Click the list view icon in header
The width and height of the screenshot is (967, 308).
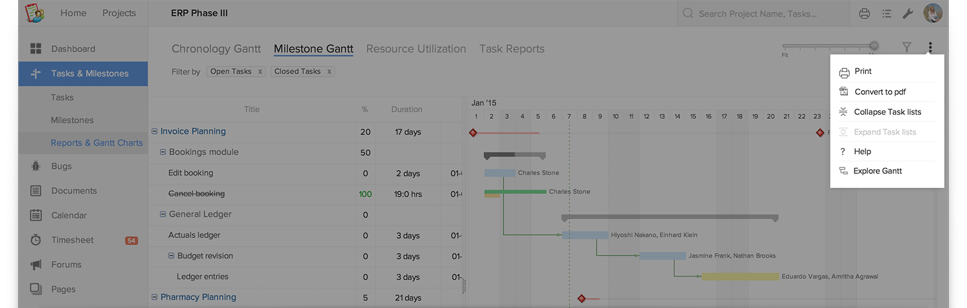pyautogui.click(x=887, y=13)
